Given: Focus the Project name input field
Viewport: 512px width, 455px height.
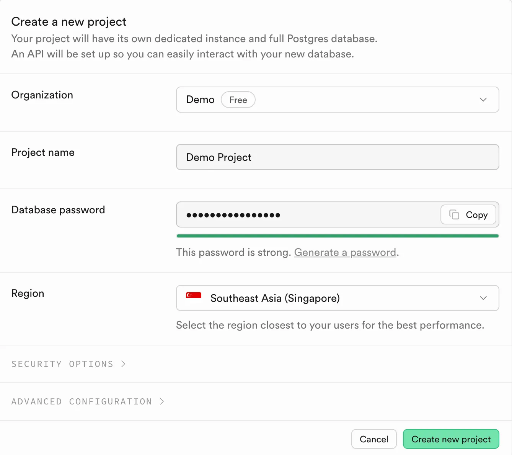Looking at the screenshot, I should pos(337,157).
